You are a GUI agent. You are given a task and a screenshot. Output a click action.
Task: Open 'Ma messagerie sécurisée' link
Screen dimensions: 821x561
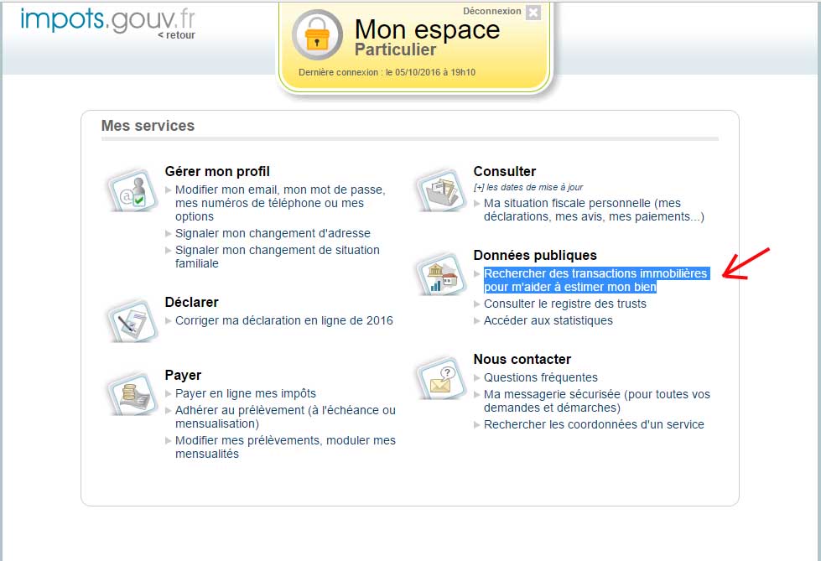click(x=597, y=401)
